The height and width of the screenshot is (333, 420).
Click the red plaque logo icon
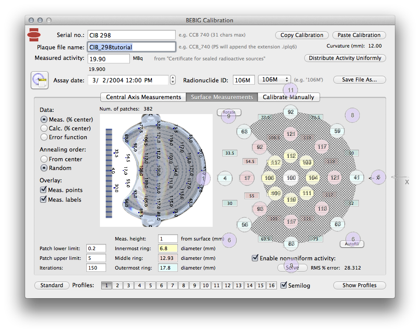(x=34, y=34)
